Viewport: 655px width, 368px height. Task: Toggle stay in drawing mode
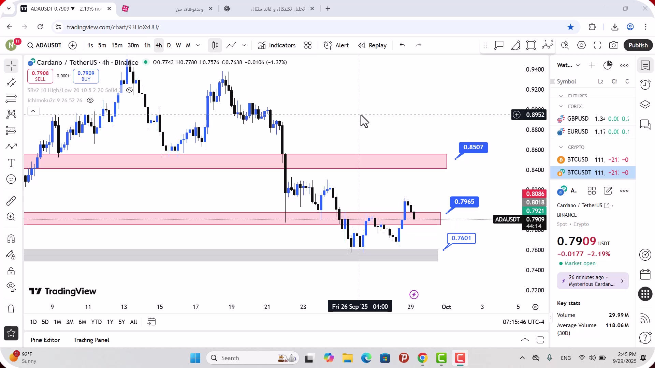[x=11, y=255]
